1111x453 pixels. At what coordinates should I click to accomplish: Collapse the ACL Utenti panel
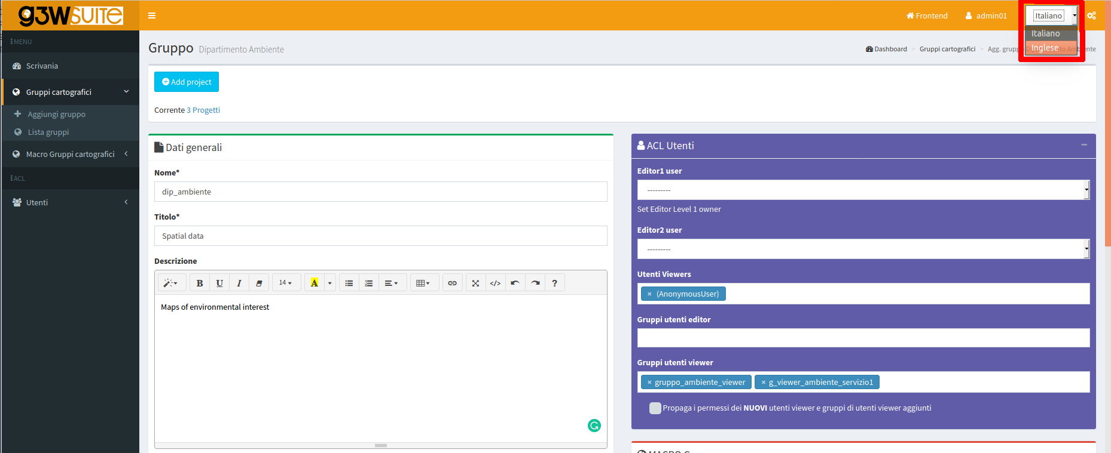tap(1084, 145)
